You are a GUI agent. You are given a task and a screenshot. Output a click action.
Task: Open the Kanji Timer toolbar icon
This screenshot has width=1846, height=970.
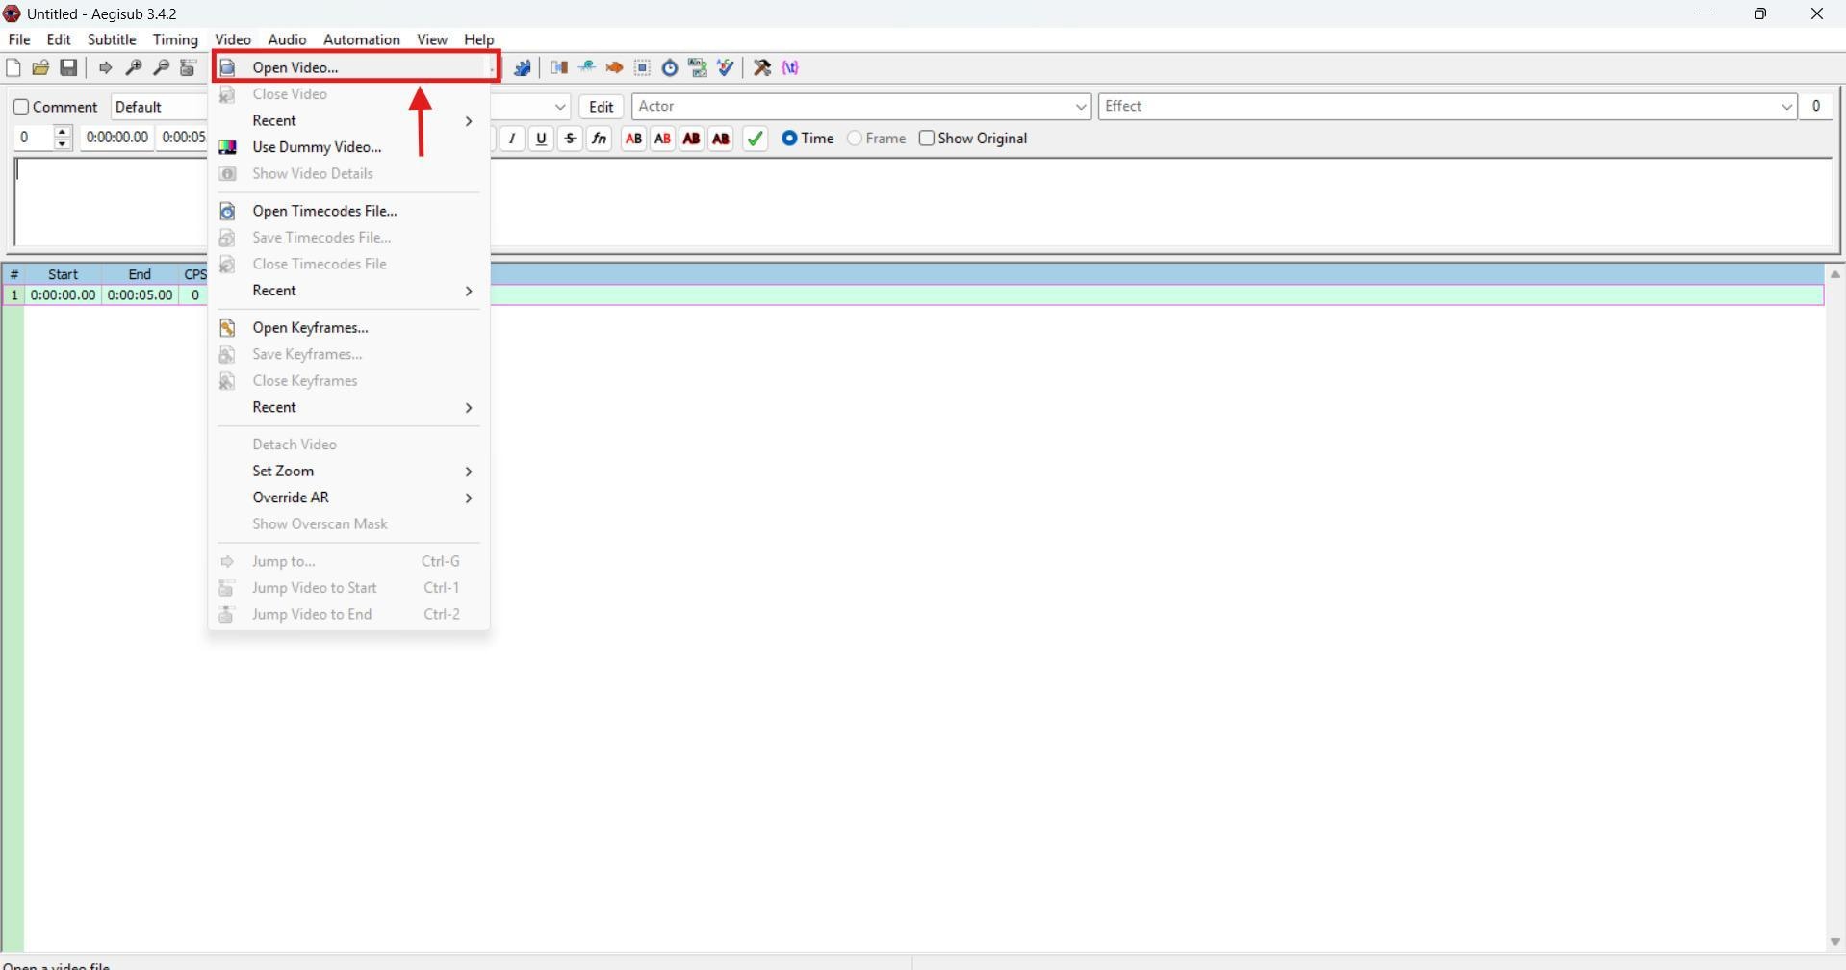pos(699,67)
